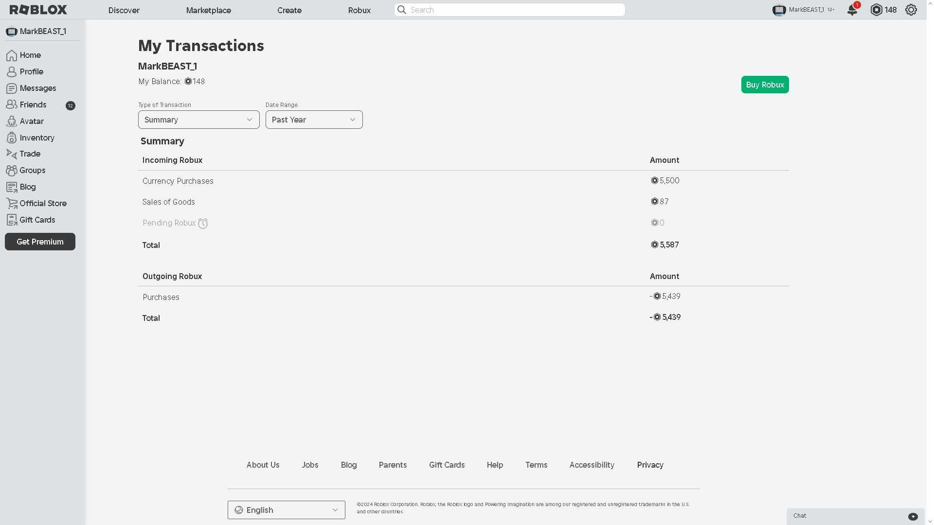Open the footer Blog link

349,465
